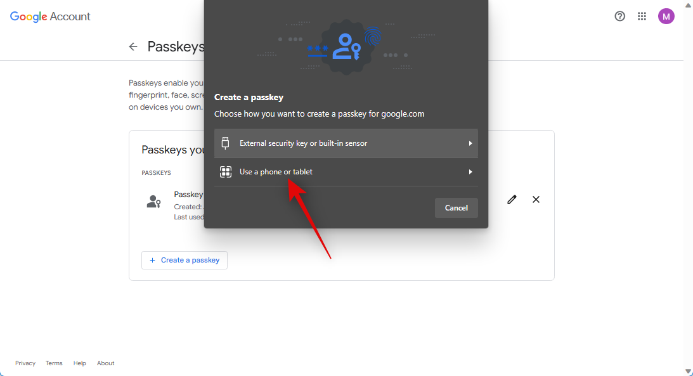This screenshot has height=376, width=693.
Task: Click the phone or tablet QR icon
Action: pyautogui.click(x=226, y=172)
